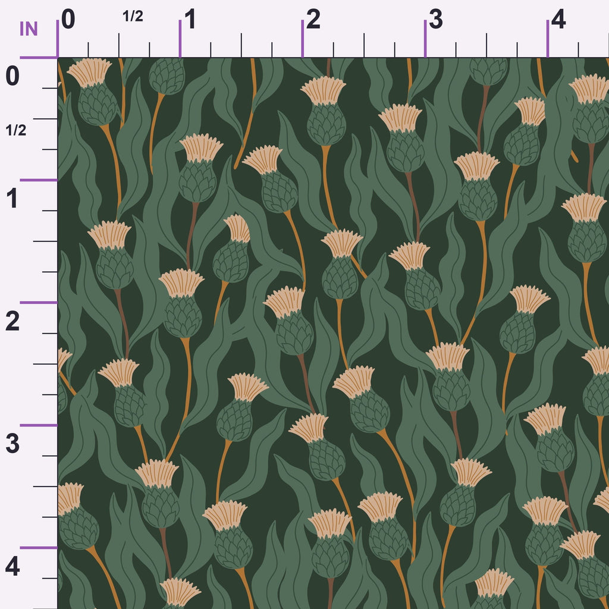Click the 1/2 label on top ruler
This screenshot has height=609, width=609.
[x=133, y=16]
